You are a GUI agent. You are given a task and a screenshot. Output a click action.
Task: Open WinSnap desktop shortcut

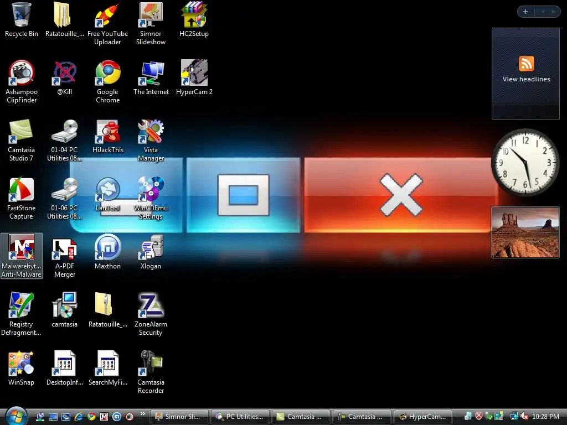click(x=21, y=369)
